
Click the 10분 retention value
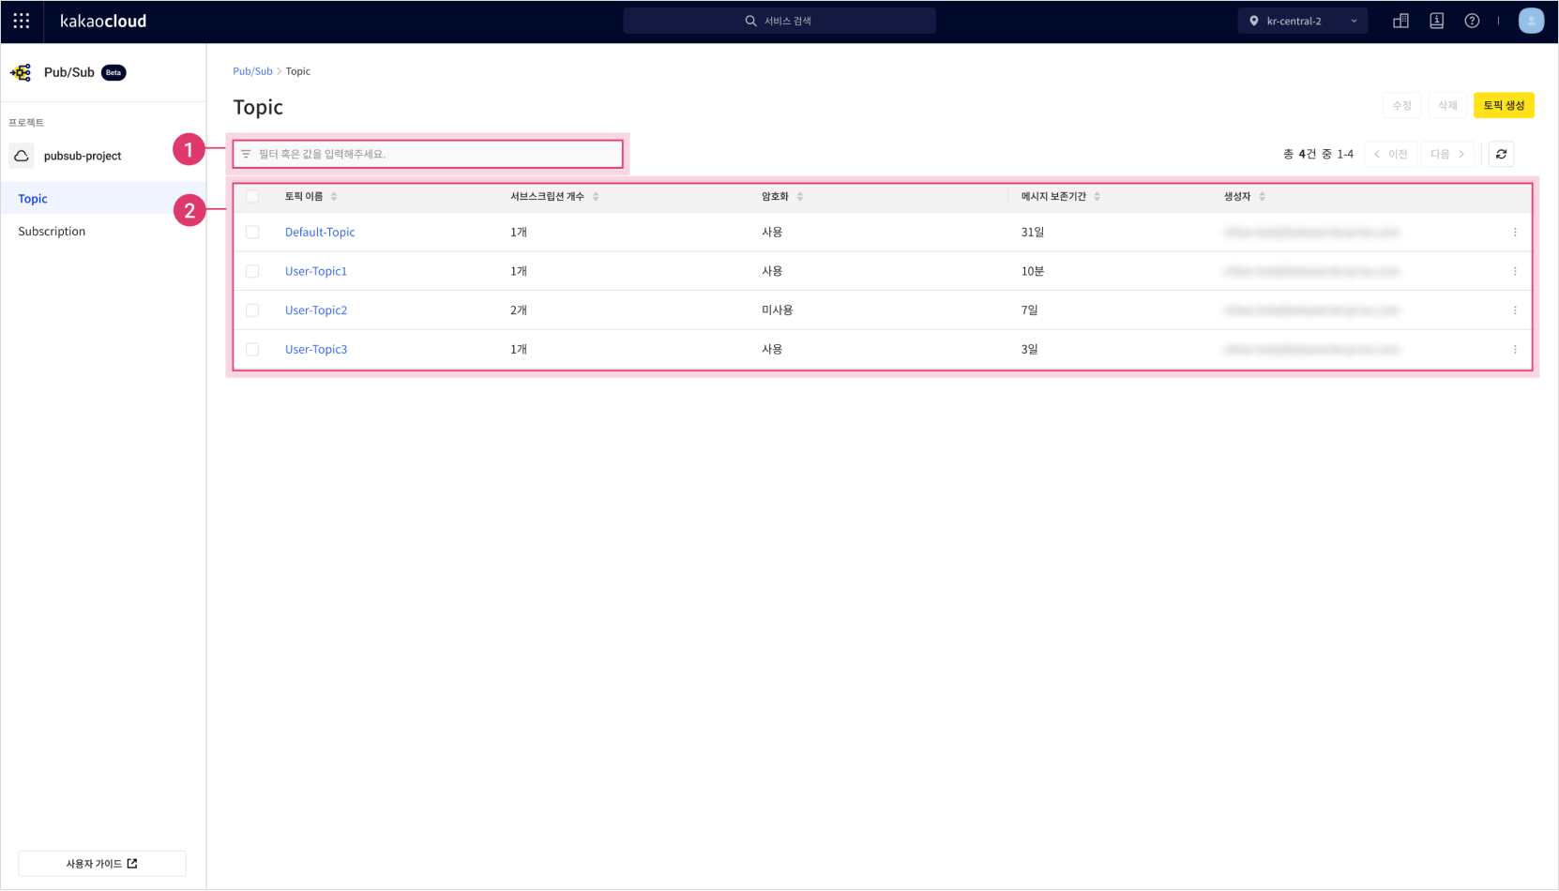click(1032, 271)
